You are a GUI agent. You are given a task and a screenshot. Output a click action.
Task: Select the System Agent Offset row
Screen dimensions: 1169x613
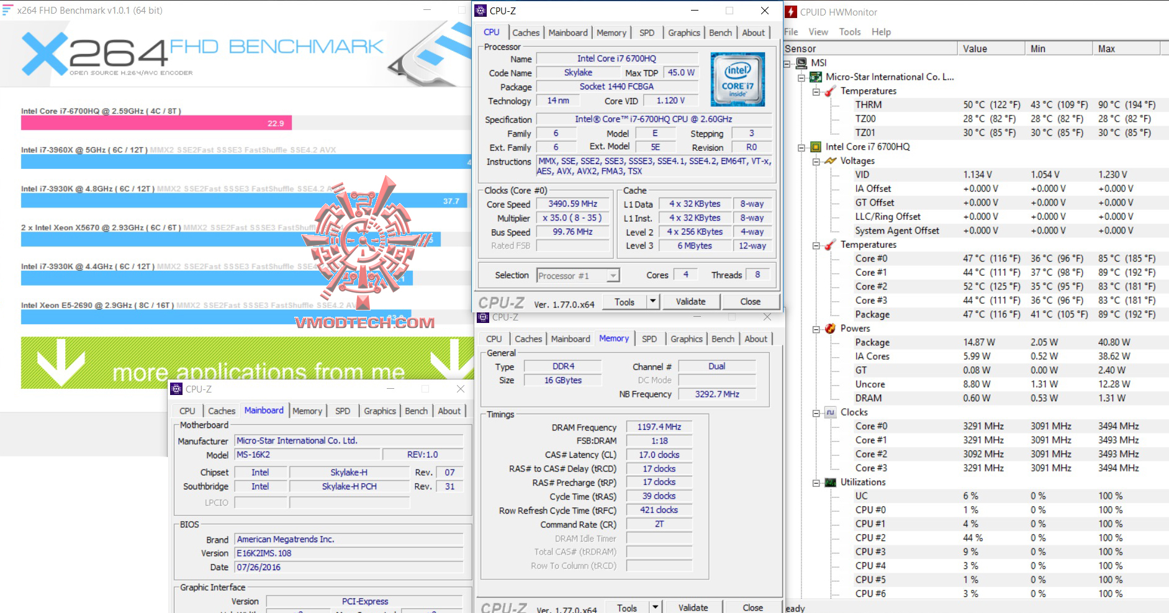[1006, 231]
